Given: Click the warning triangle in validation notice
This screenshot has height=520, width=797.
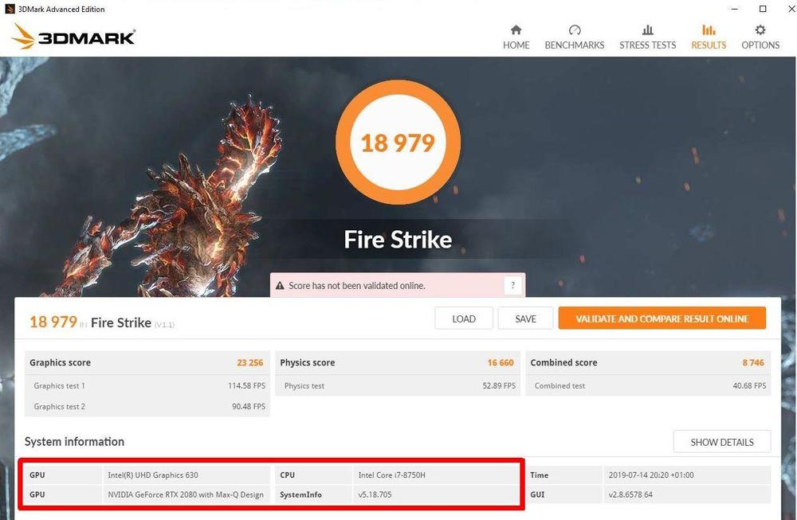Looking at the screenshot, I should tap(280, 286).
